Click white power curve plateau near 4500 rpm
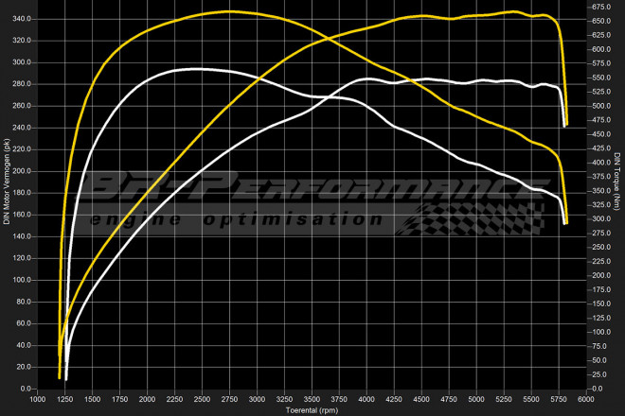The width and height of the screenshot is (625, 416). pos(426,79)
